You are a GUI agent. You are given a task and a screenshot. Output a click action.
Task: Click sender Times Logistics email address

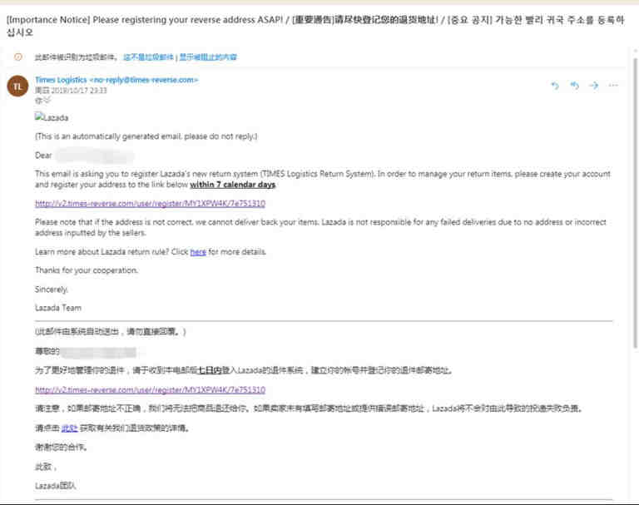coord(116,80)
